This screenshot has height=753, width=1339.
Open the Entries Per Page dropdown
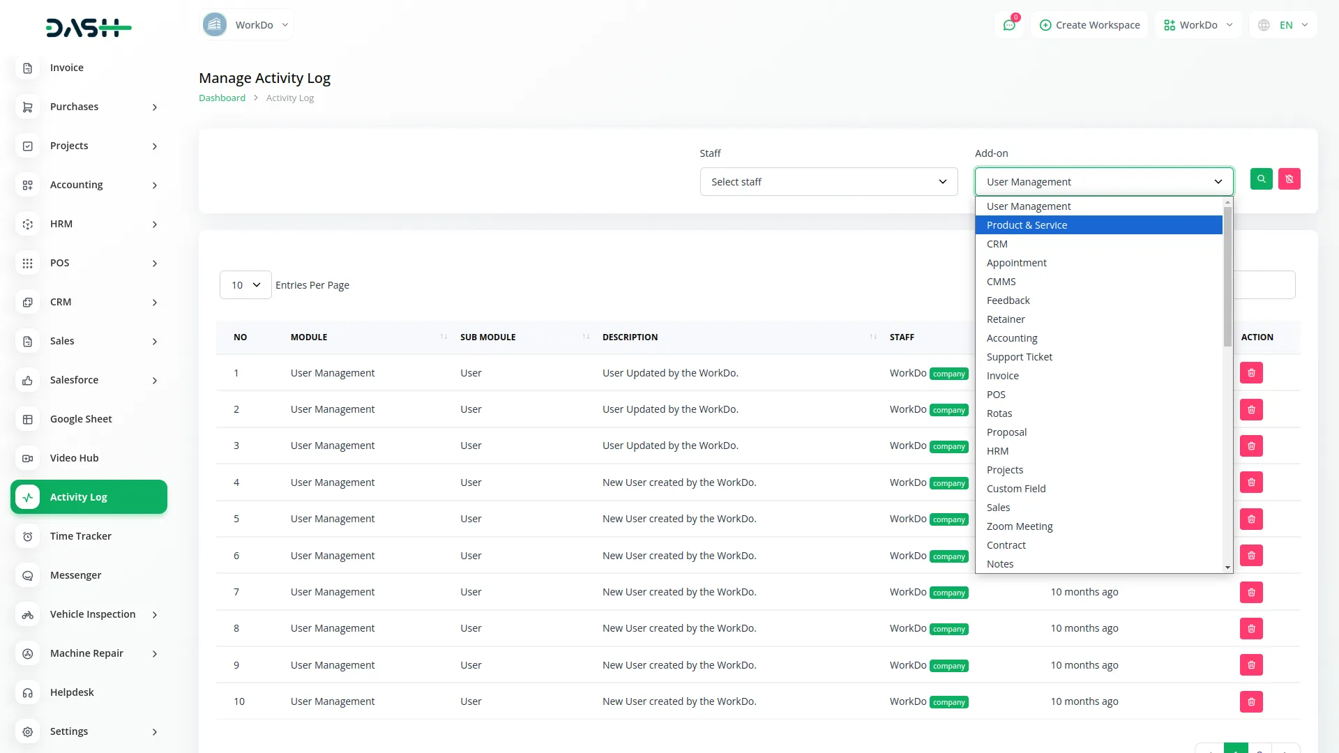click(245, 284)
